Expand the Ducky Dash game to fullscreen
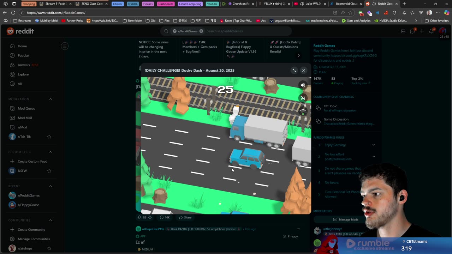This screenshot has height=254, width=452. (294, 70)
